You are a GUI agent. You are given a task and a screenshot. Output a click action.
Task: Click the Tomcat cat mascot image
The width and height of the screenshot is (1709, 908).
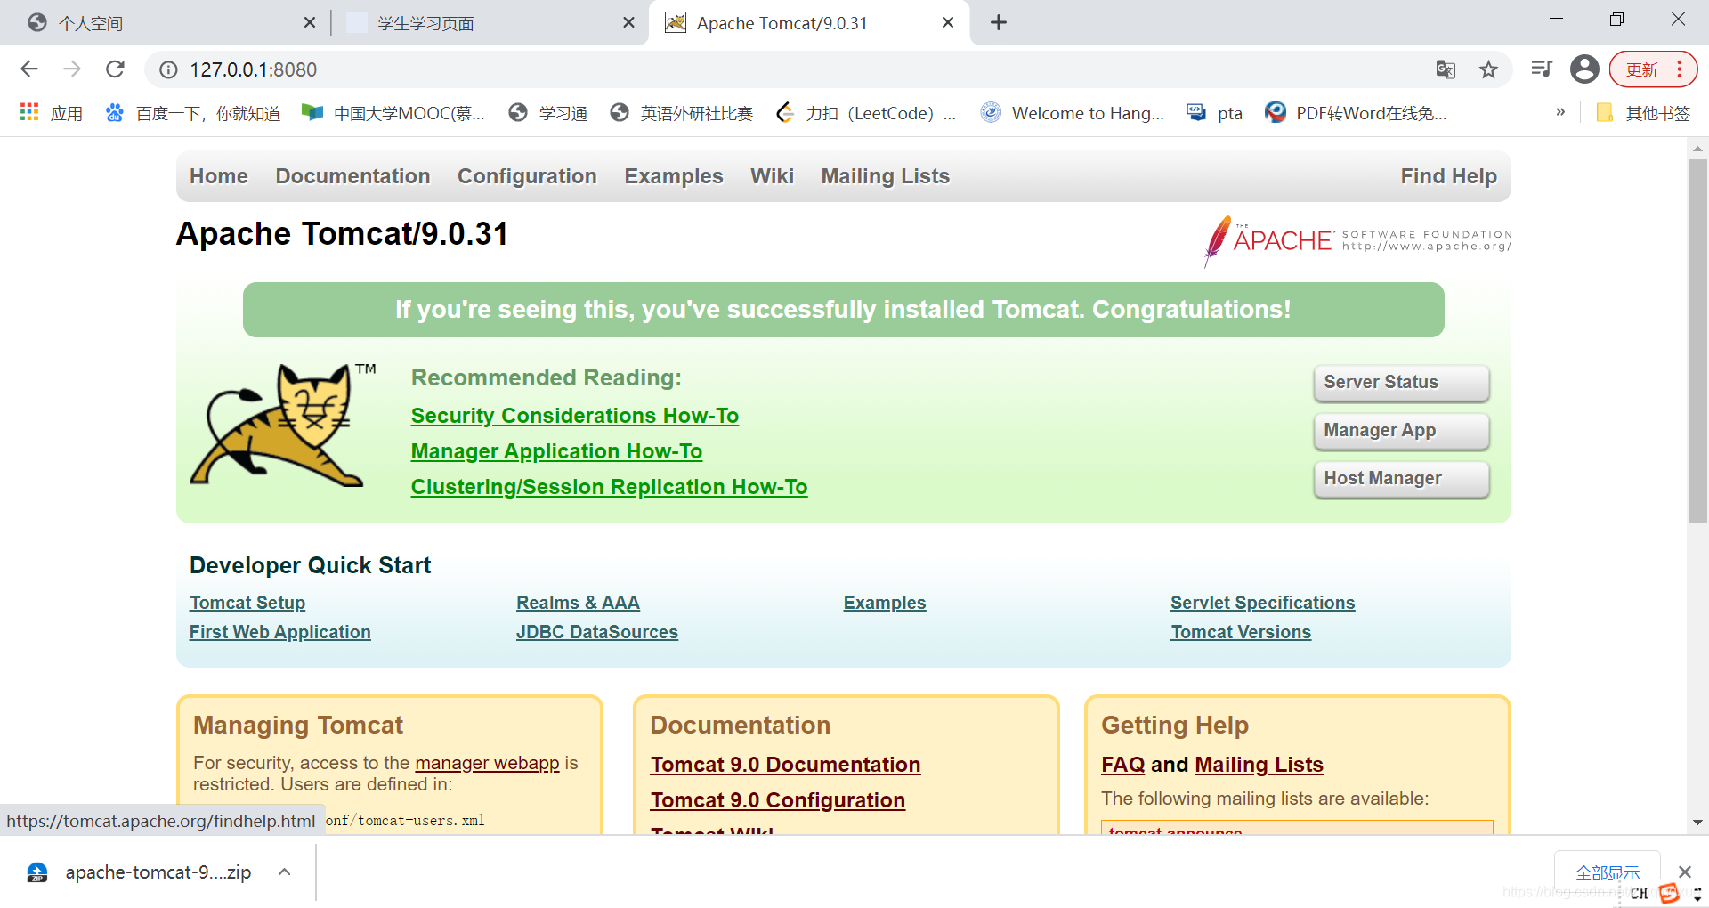tap(281, 425)
